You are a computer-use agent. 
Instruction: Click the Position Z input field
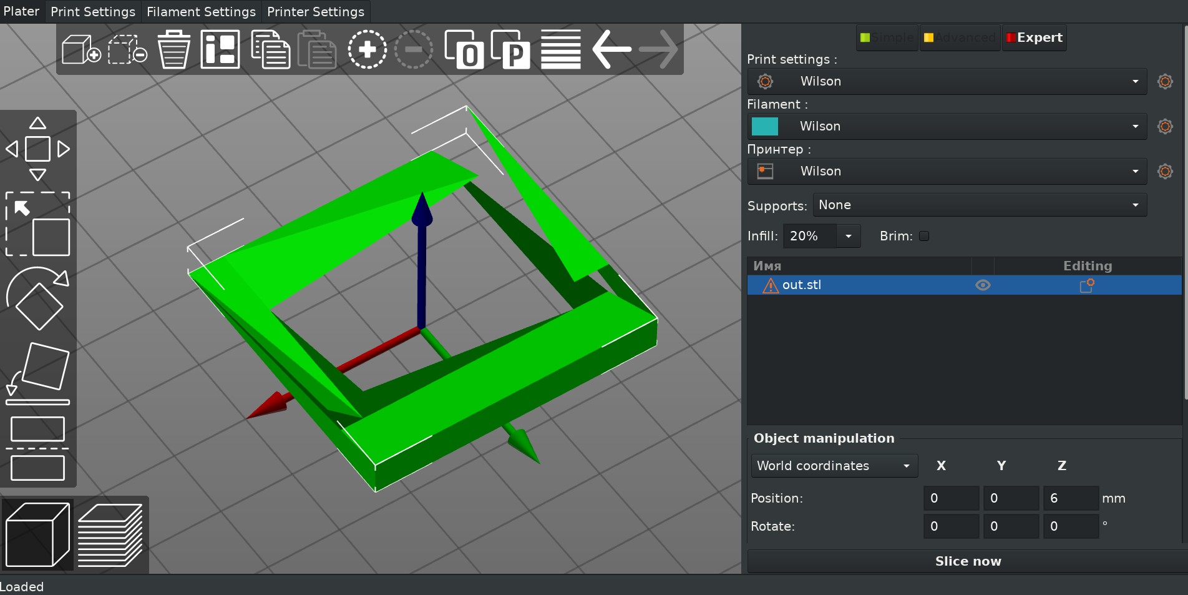tap(1071, 498)
